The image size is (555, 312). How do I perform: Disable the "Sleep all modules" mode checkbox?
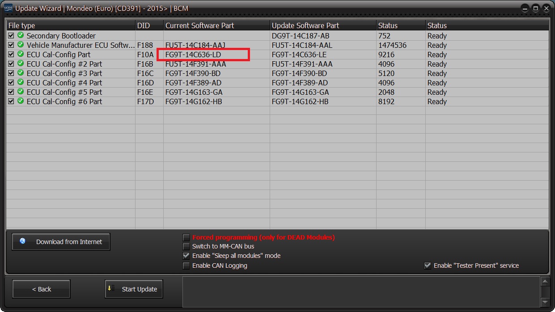(x=186, y=256)
